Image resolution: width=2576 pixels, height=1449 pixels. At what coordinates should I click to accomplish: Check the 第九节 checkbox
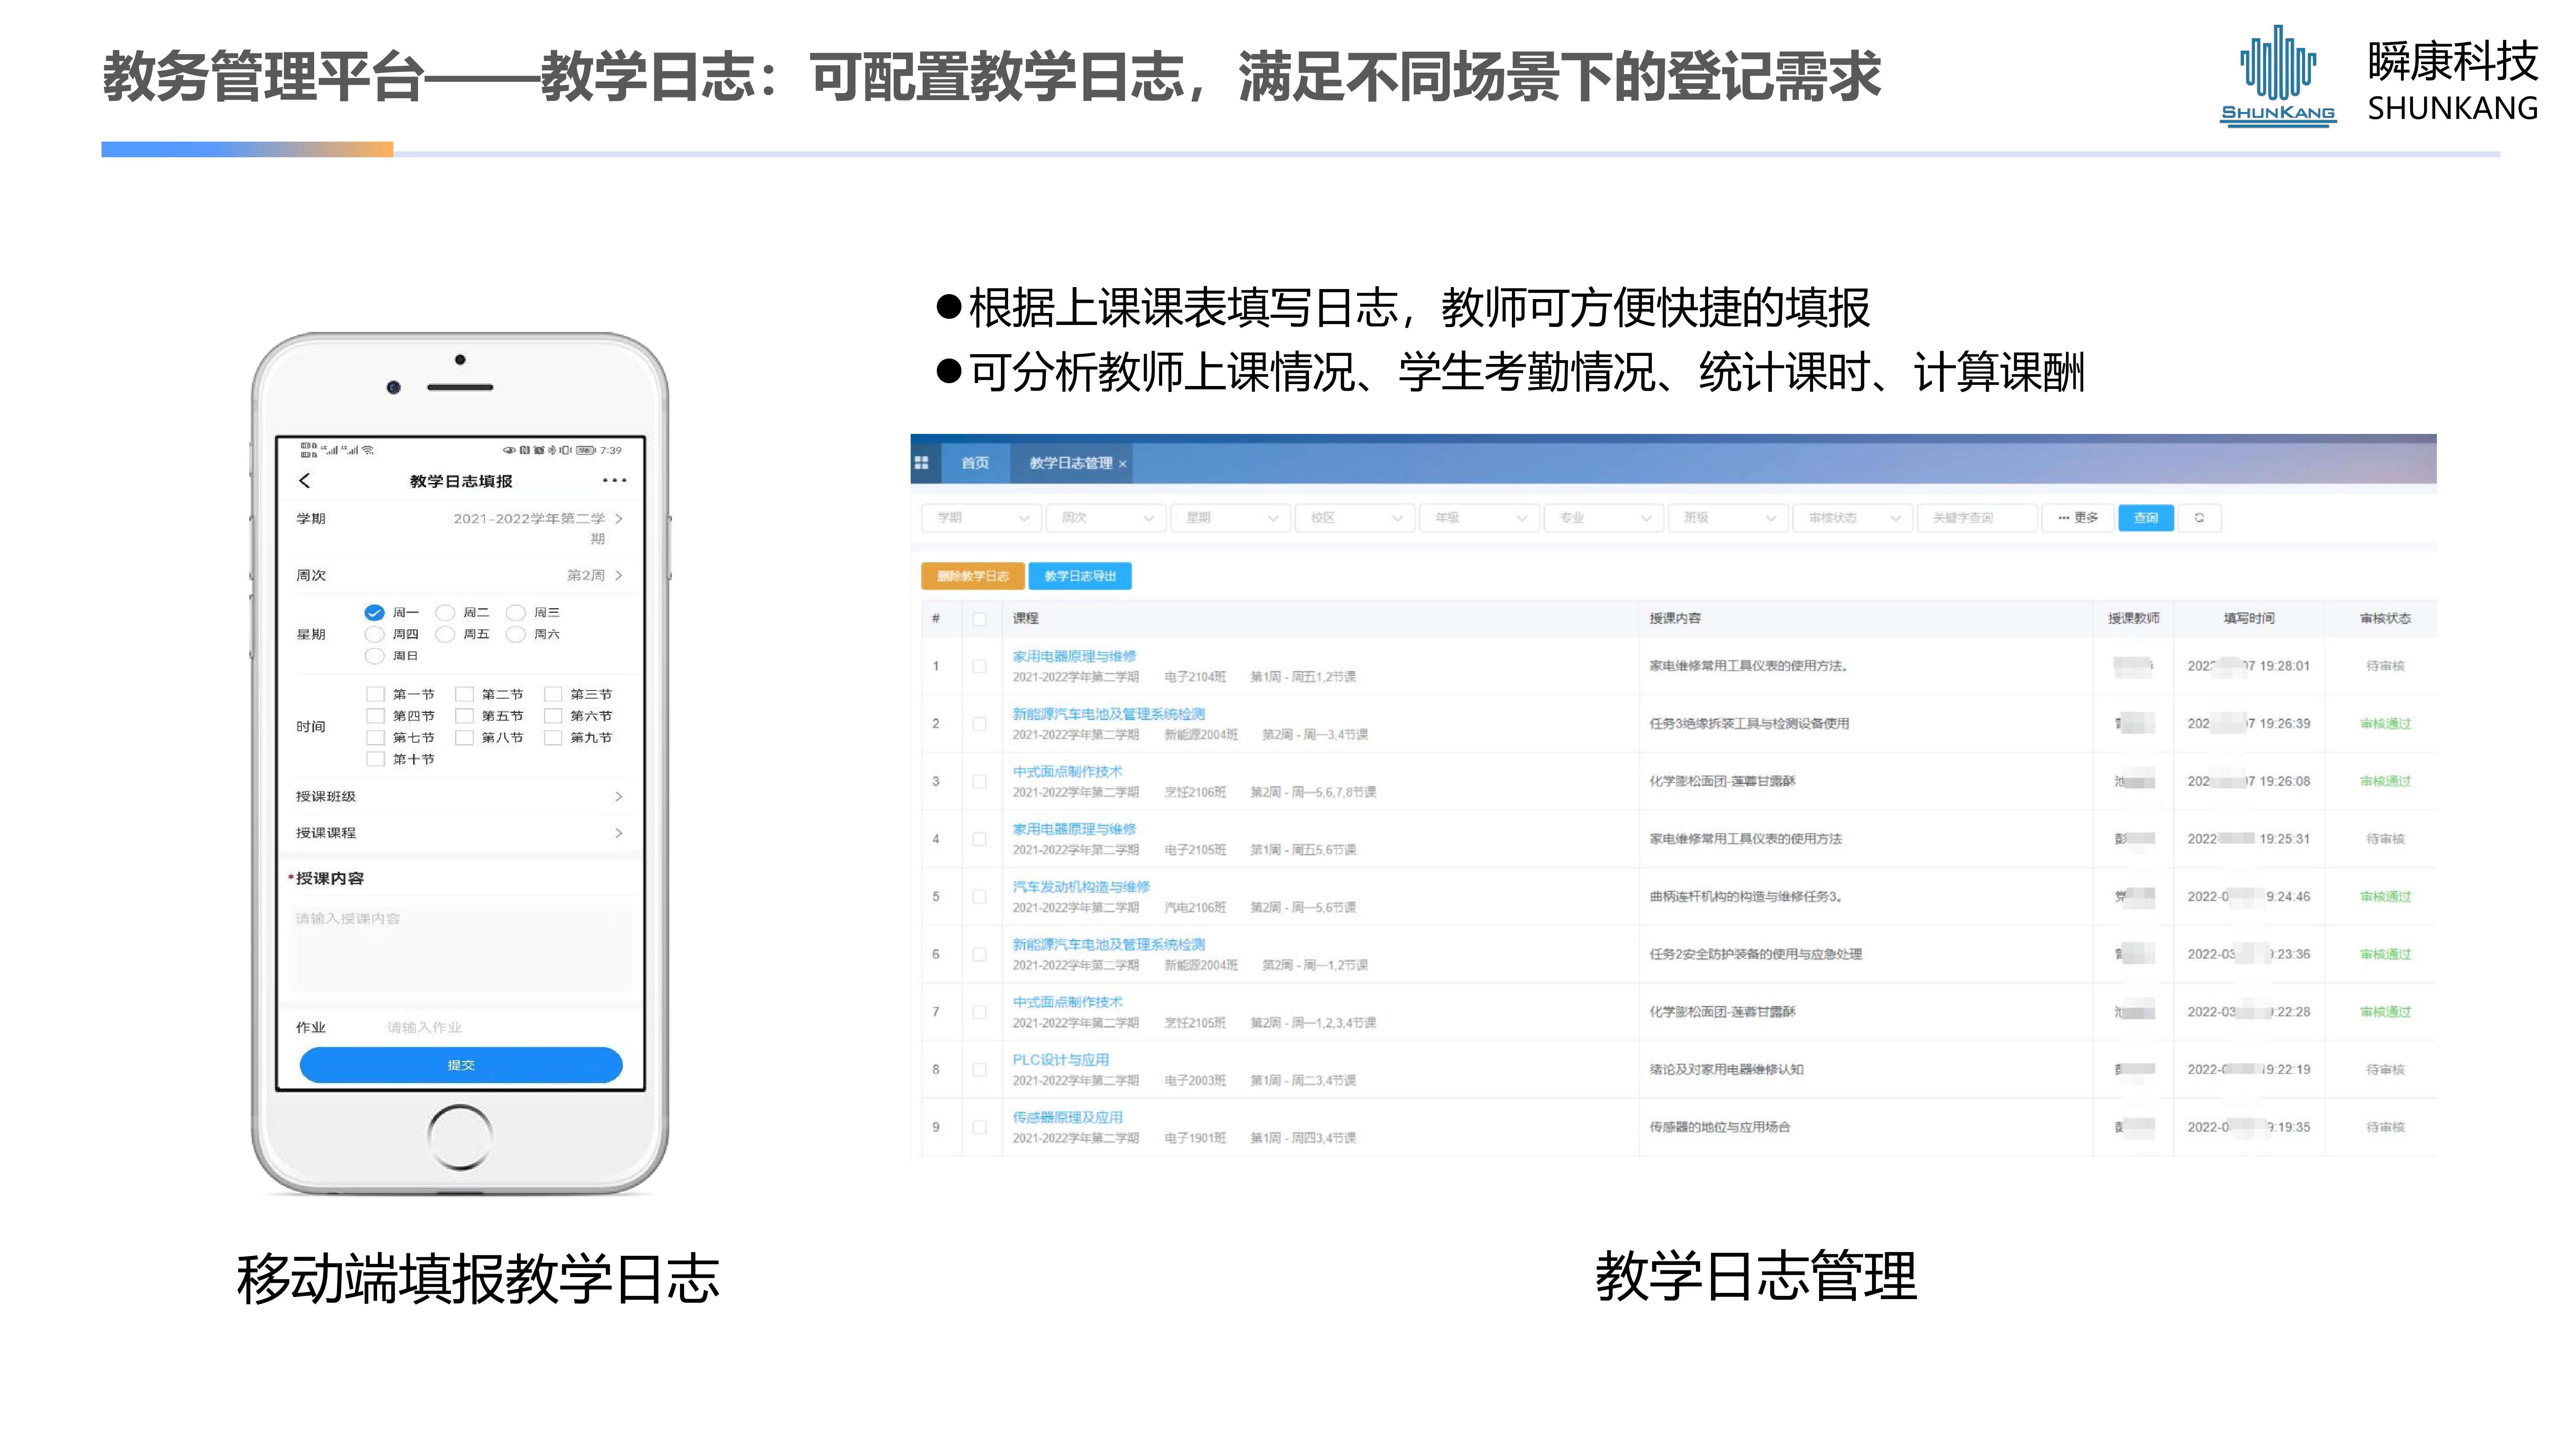[553, 738]
